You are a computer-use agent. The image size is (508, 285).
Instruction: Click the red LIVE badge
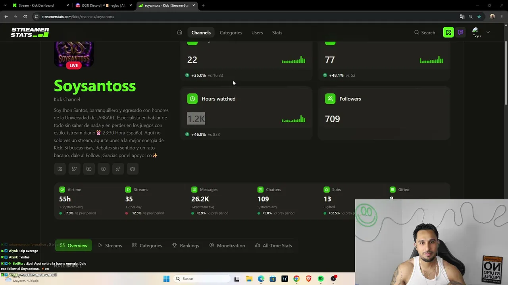tap(74, 65)
